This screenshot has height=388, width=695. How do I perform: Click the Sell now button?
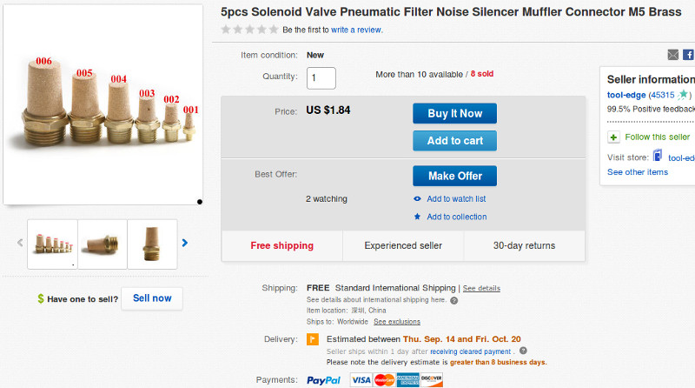[152, 298]
